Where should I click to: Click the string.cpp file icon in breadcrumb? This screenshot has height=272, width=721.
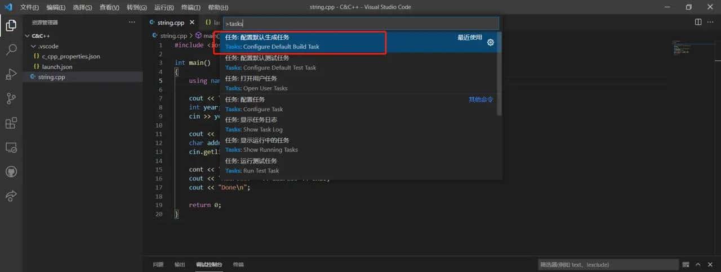click(x=156, y=35)
